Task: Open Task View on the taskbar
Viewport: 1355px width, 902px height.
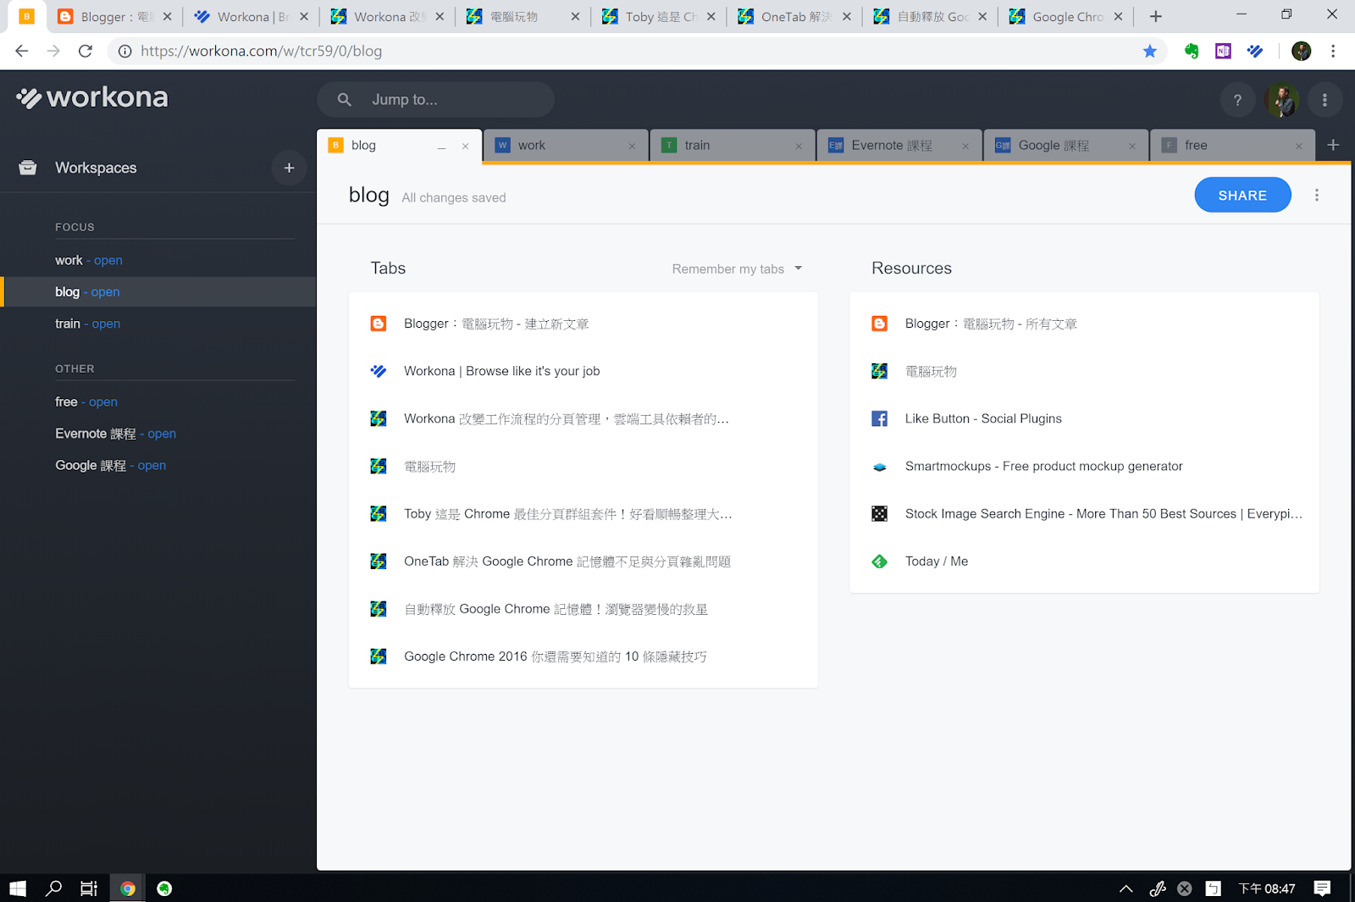Action: click(x=89, y=888)
